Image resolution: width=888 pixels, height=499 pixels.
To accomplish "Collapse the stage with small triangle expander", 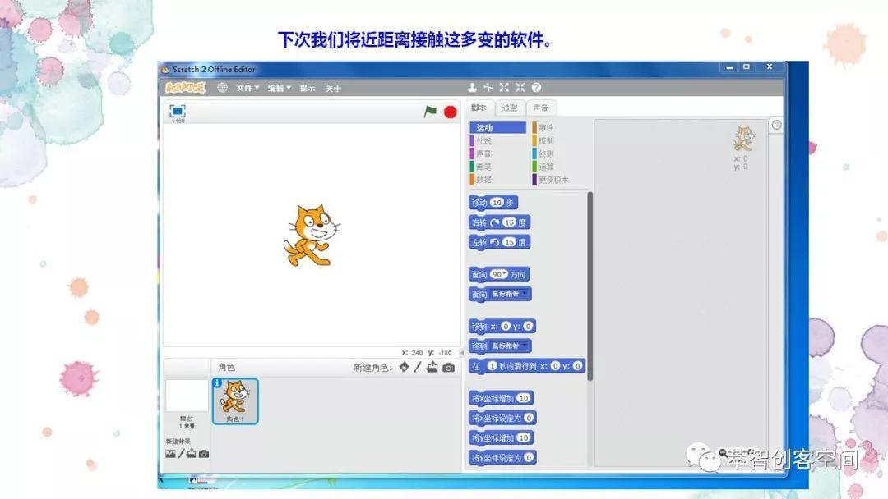I will [x=461, y=353].
